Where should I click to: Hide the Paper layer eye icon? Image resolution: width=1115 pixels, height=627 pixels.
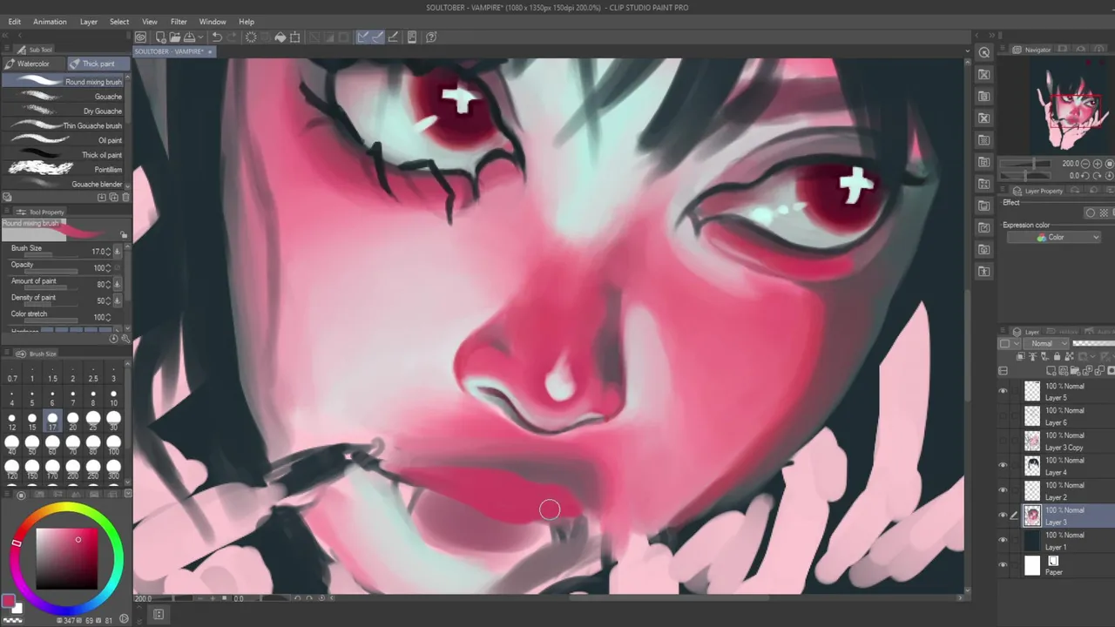coord(1003,565)
